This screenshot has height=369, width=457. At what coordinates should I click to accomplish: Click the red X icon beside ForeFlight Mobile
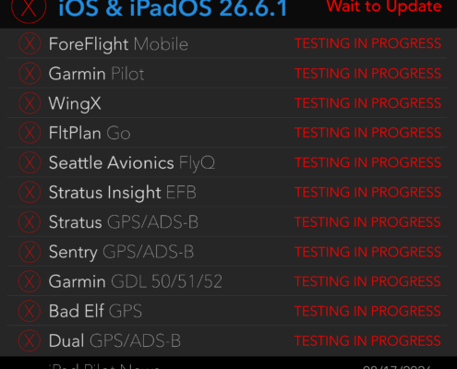30,43
